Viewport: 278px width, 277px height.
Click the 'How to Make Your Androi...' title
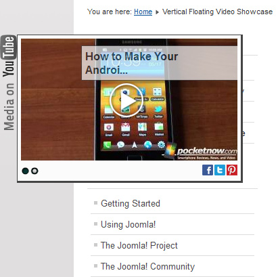tap(131, 63)
